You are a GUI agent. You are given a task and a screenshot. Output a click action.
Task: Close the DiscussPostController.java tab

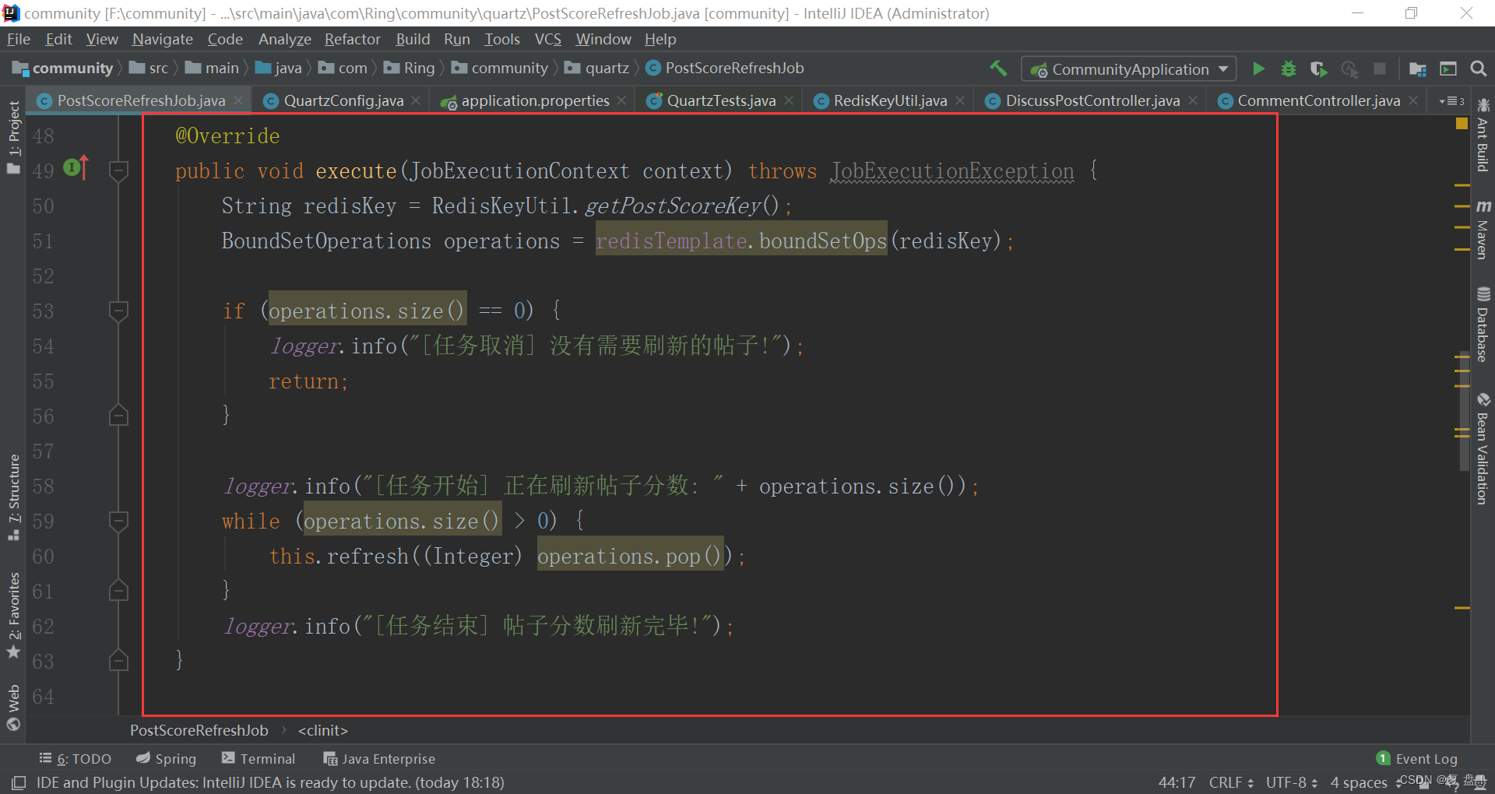point(1193,100)
